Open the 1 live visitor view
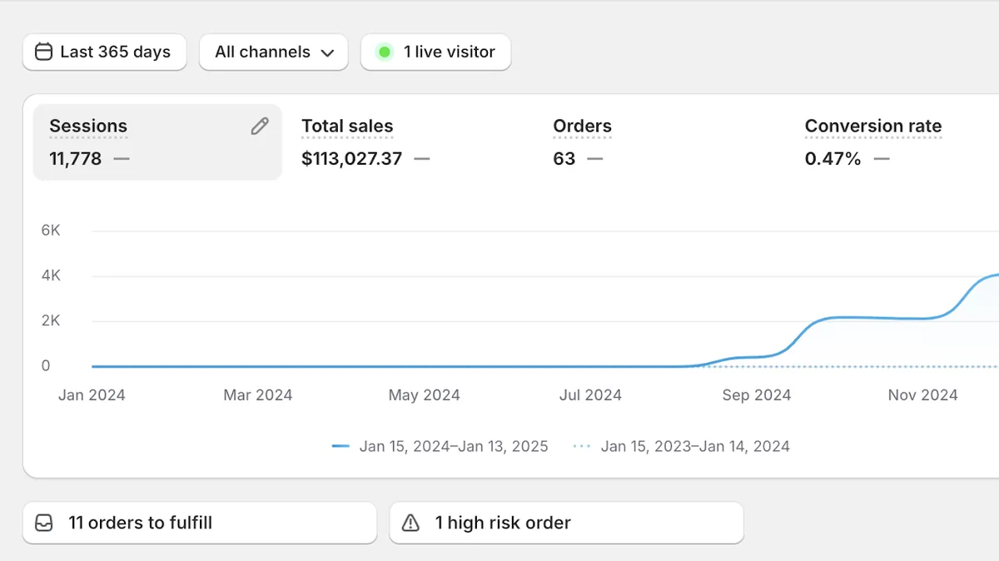 pyautogui.click(x=435, y=52)
